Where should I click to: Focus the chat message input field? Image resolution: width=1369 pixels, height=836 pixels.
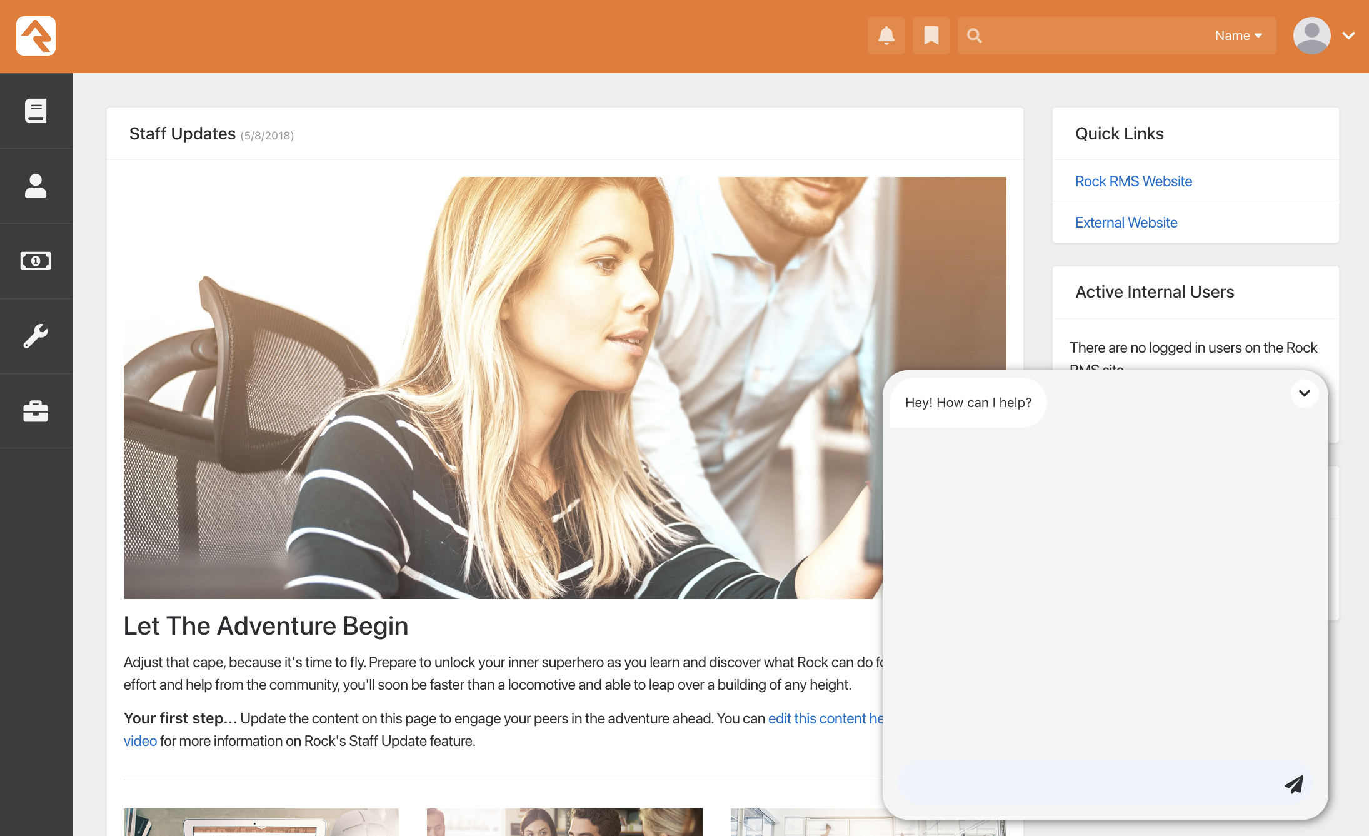(x=1088, y=783)
